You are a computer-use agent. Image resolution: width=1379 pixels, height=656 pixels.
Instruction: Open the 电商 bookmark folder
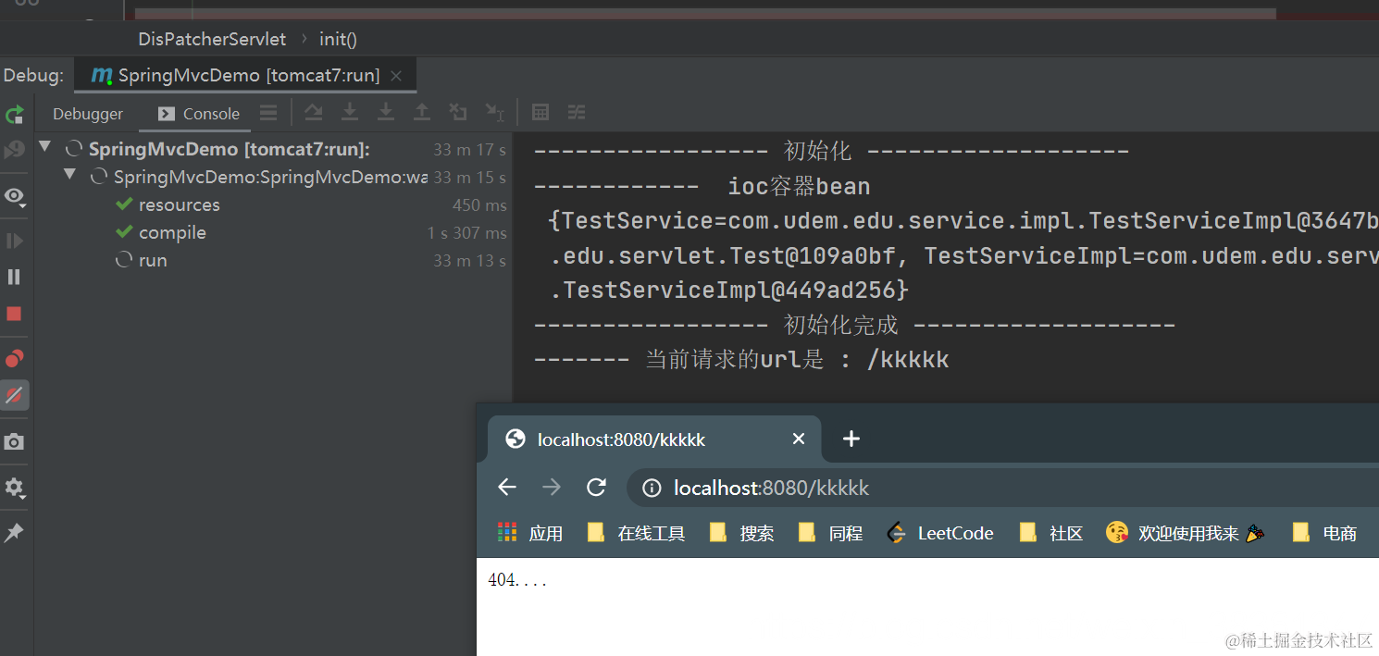click(x=1325, y=533)
